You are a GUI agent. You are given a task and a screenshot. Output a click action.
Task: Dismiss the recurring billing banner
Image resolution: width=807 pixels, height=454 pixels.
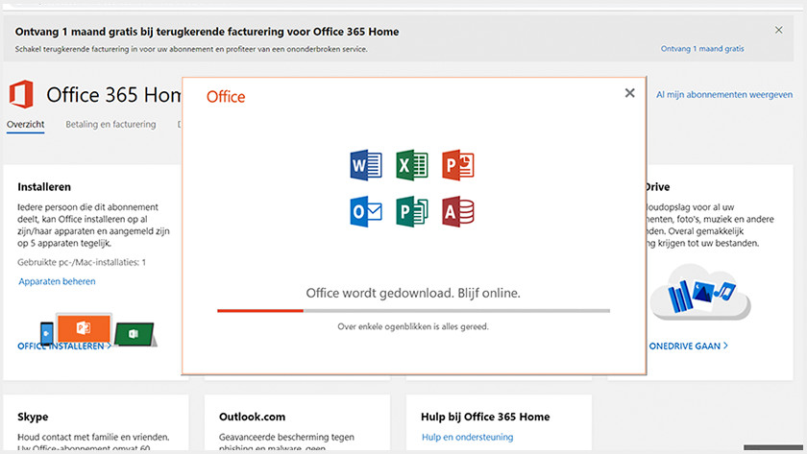point(778,31)
